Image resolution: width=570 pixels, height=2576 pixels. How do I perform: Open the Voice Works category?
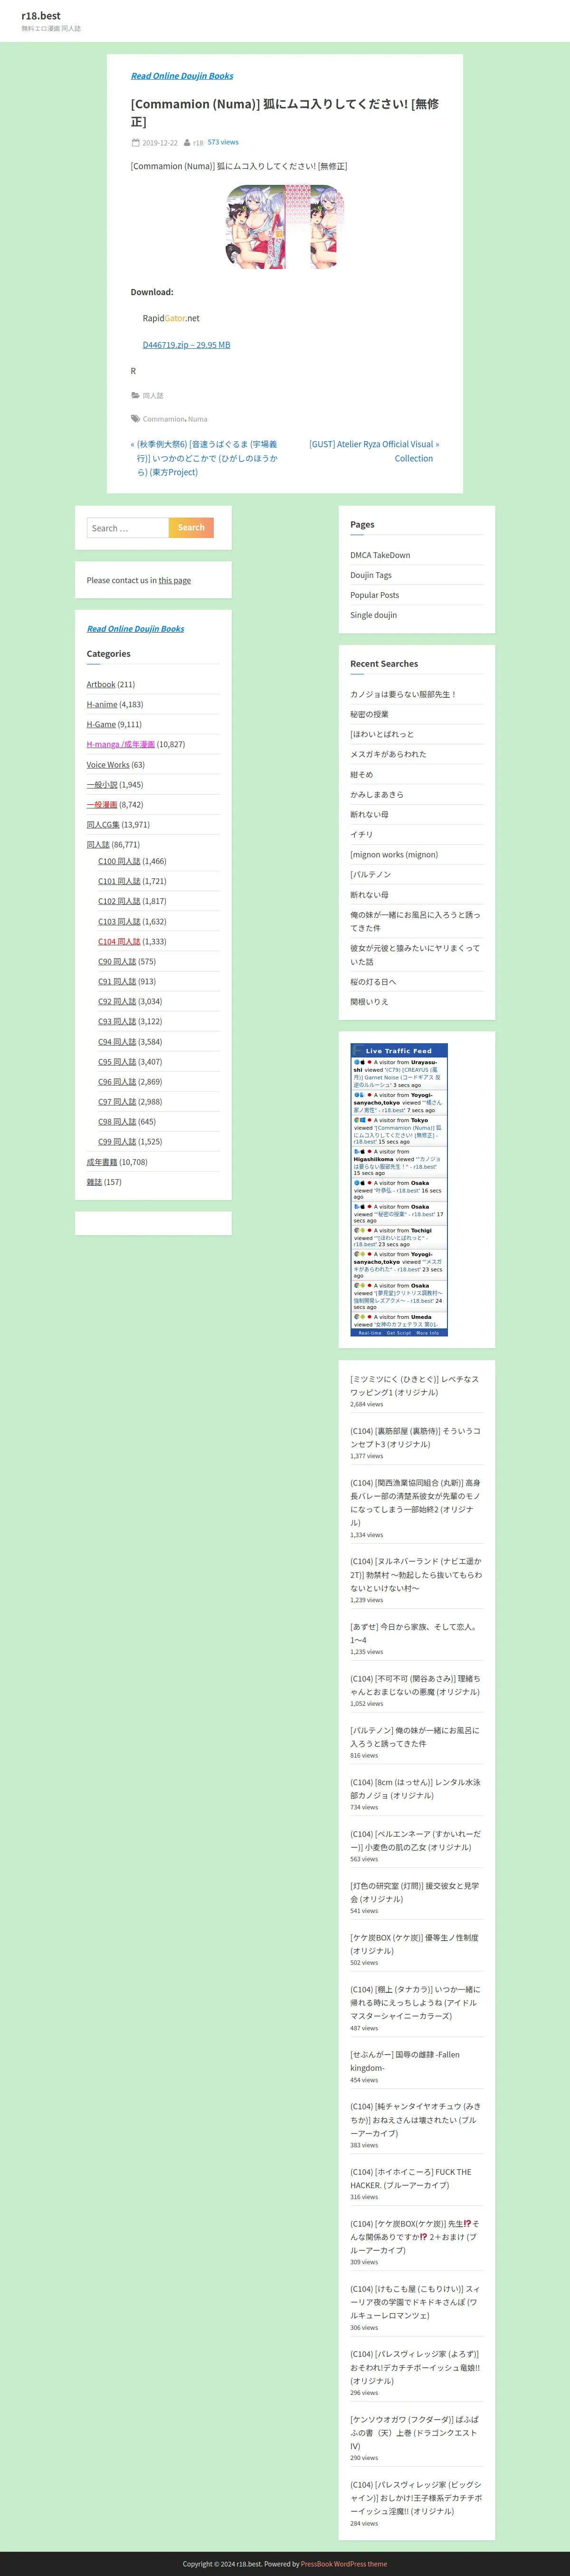click(108, 765)
